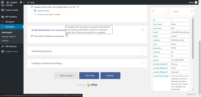Click Back to Step 3 button
This screenshot has width=201, height=97.
(x=66, y=76)
